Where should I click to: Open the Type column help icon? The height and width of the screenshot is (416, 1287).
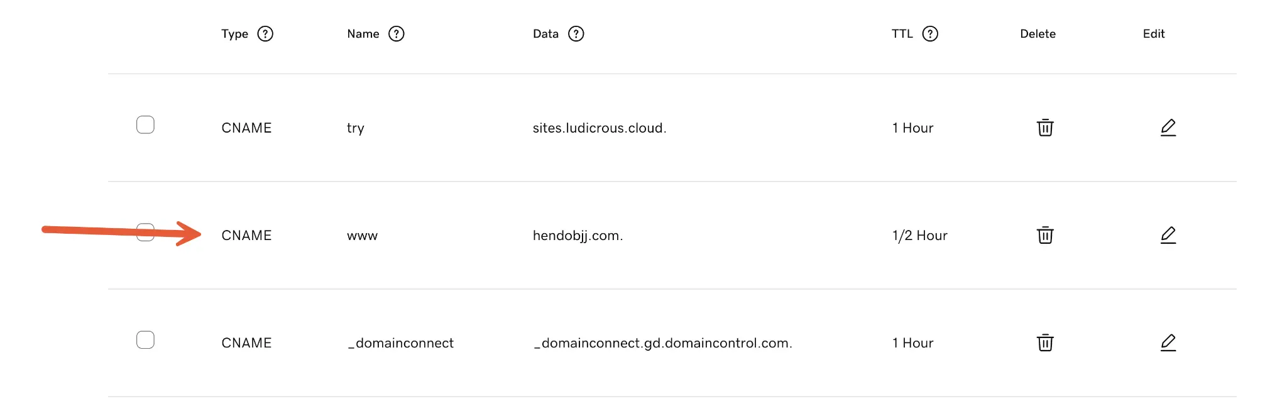266,34
